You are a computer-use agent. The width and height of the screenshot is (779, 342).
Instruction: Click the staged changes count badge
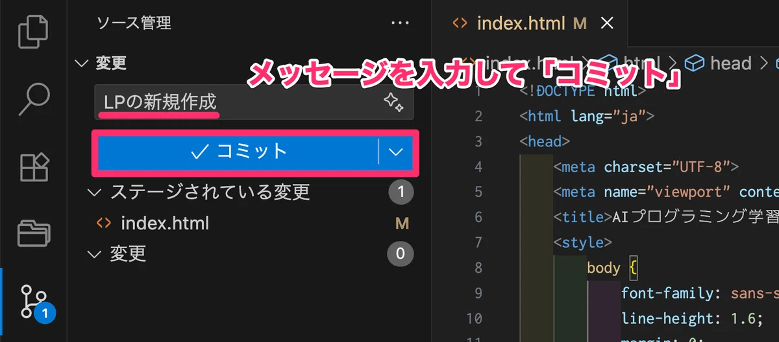[401, 192]
